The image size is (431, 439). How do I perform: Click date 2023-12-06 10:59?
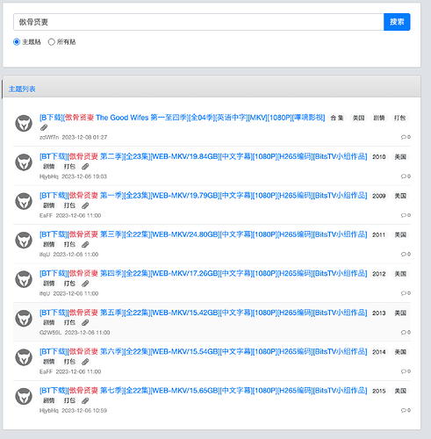(84, 411)
